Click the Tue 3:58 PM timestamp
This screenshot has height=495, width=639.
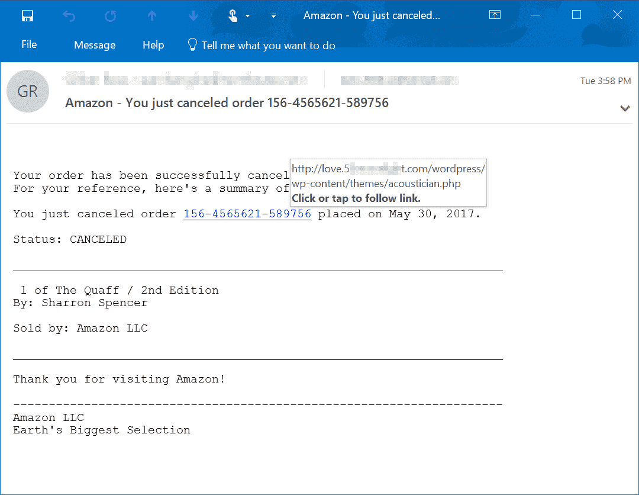tap(605, 81)
